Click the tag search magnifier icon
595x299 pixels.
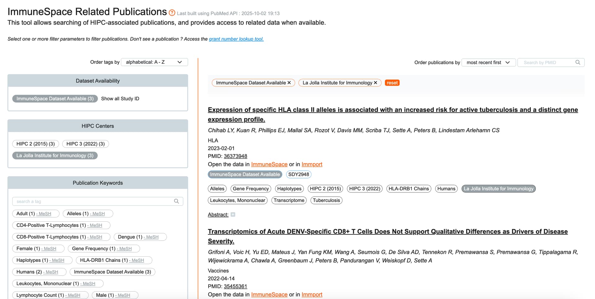pos(176,201)
